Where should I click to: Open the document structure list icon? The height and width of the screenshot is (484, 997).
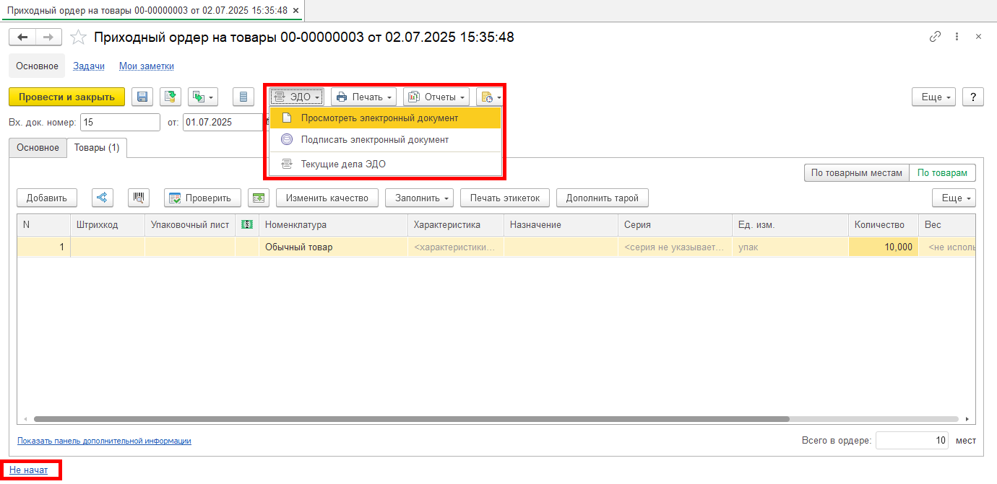tap(243, 97)
